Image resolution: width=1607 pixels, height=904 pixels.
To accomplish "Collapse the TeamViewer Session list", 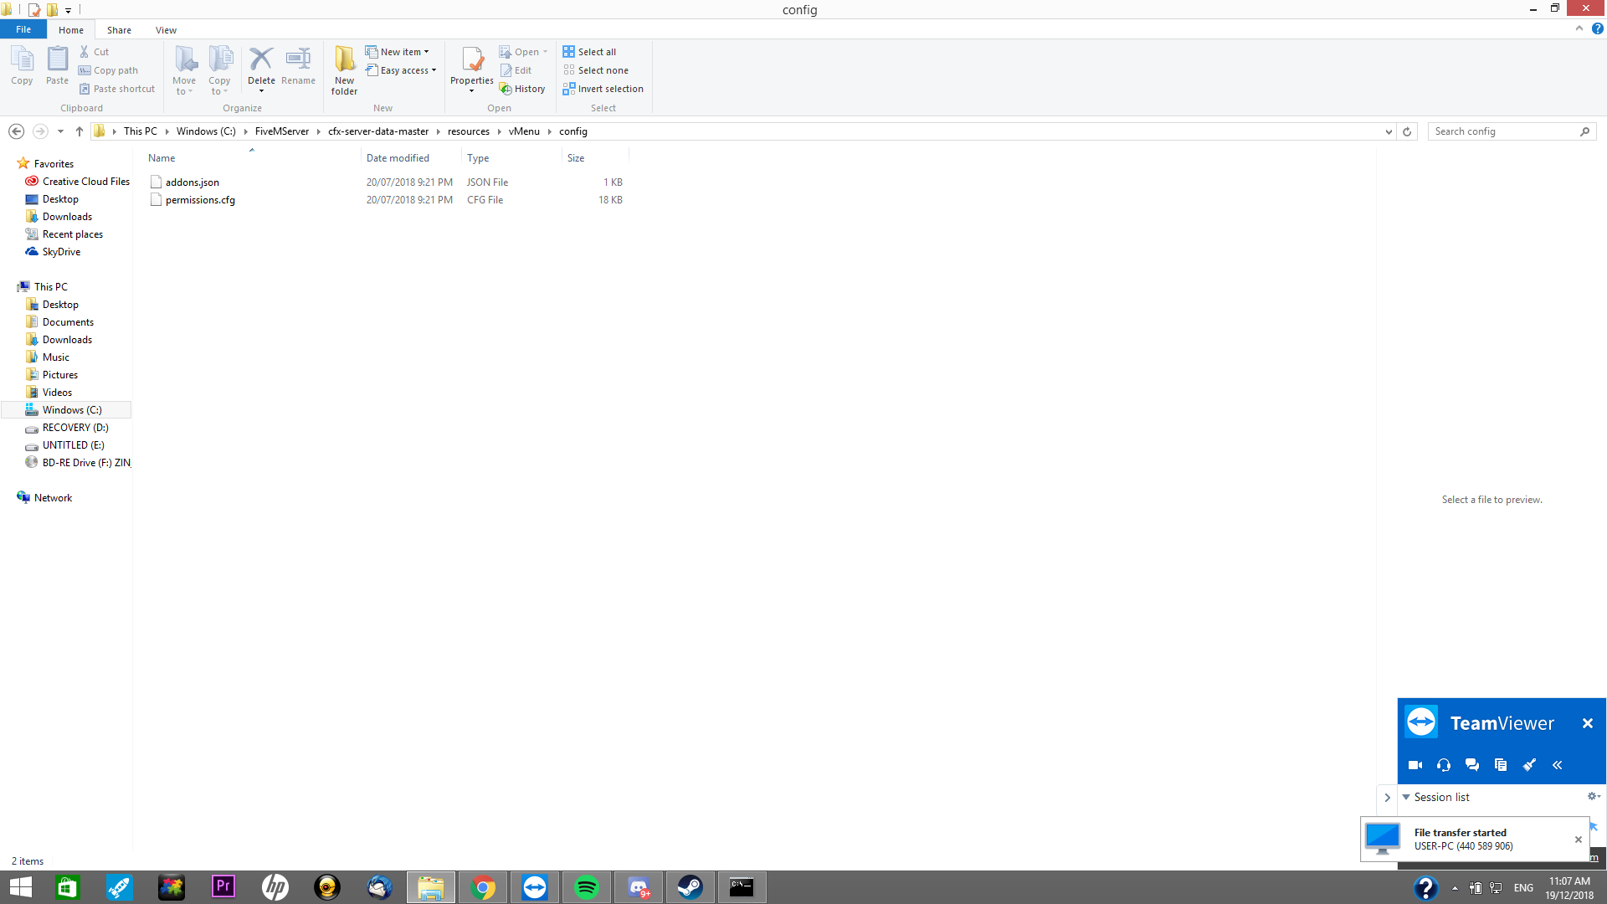I will pos(1406,798).
